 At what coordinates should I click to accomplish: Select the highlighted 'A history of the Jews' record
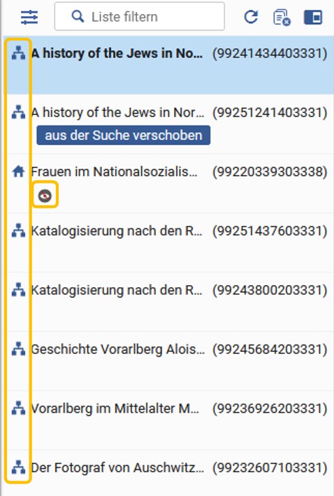170,65
